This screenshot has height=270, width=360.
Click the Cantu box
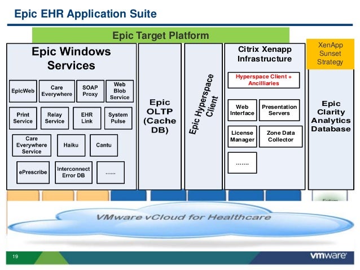coord(104,145)
